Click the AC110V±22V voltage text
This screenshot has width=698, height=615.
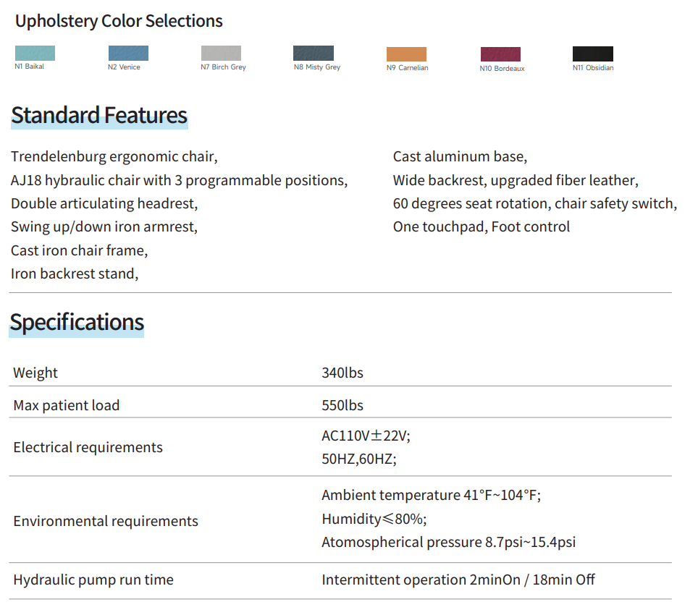tap(366, 436)
